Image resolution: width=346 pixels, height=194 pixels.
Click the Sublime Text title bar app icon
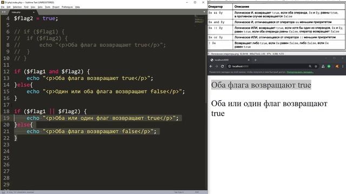pyautogui.click(x=3, y=2)
